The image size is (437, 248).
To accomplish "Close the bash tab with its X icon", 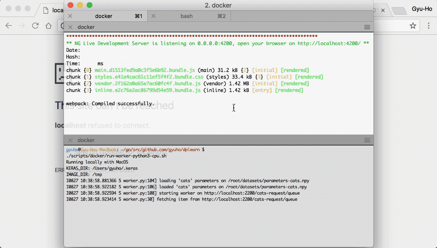I will tap(154, 16).
